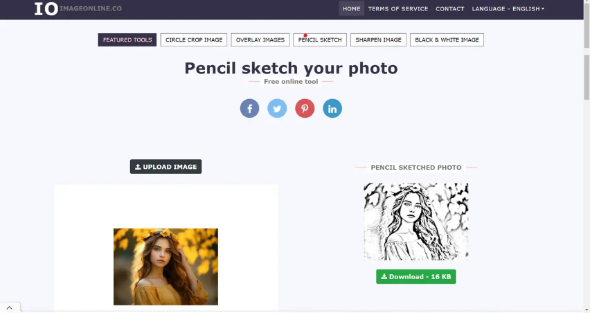
Task: Open Circle Crop Image tool
Action: tap(194, 40)
